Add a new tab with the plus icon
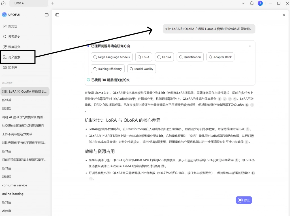 (52, 3)
